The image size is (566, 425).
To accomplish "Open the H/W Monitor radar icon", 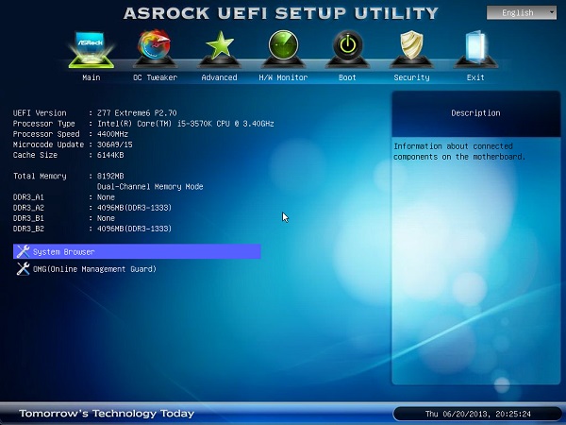I will (x=283, y=49).
